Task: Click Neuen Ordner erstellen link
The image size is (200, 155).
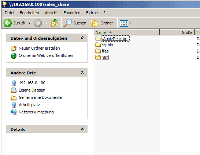Action: [x=39, y=48]
